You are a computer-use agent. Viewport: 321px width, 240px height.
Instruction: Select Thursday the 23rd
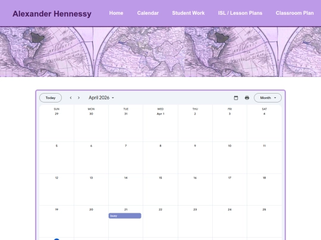(195, 209)
